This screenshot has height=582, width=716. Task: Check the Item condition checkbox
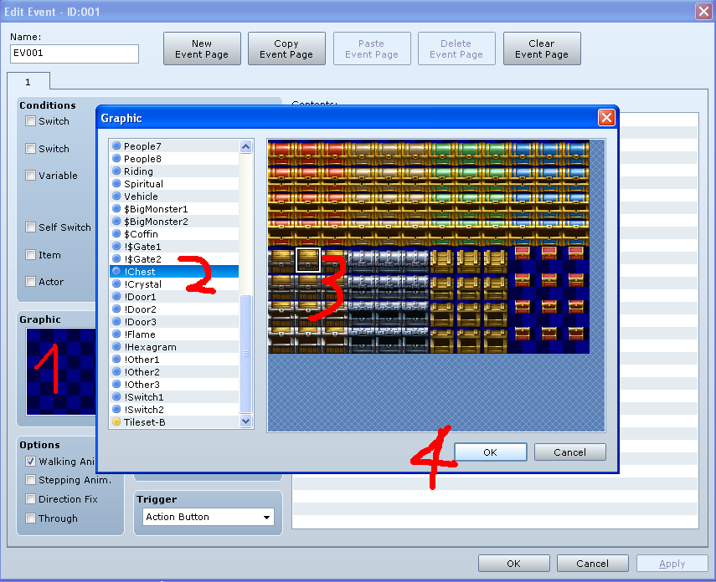pos(31,254)
